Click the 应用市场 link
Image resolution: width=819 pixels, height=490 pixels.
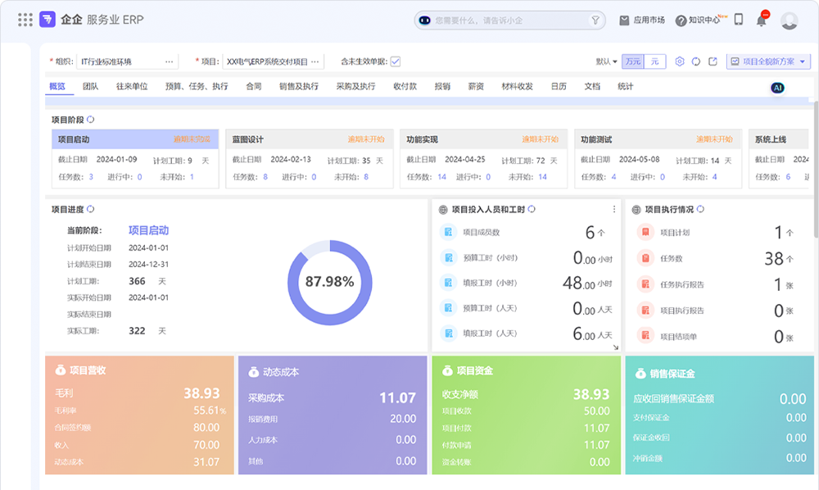(x=642, y=20)
